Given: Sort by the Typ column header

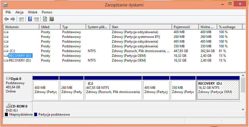Looking at the screenshot, I should (x=73, y=27).
